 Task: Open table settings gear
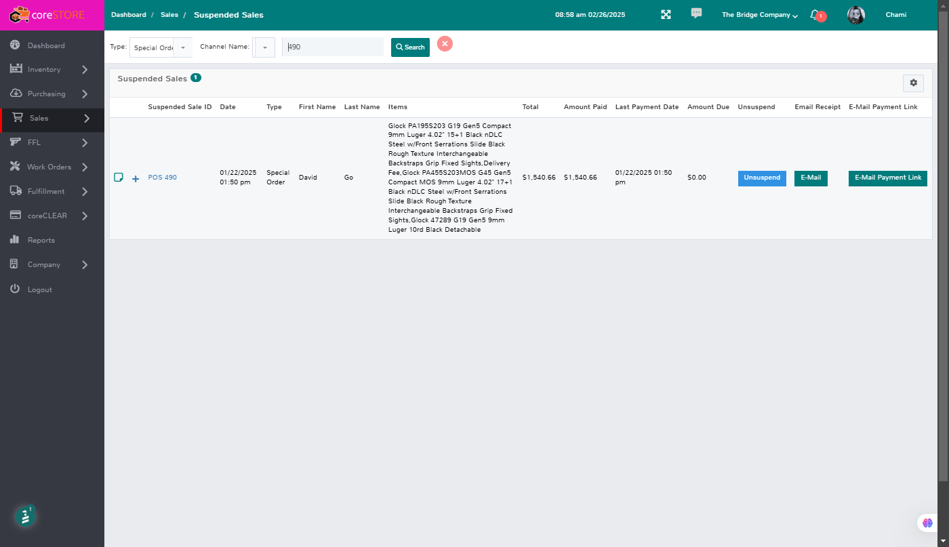pos(913,83)
